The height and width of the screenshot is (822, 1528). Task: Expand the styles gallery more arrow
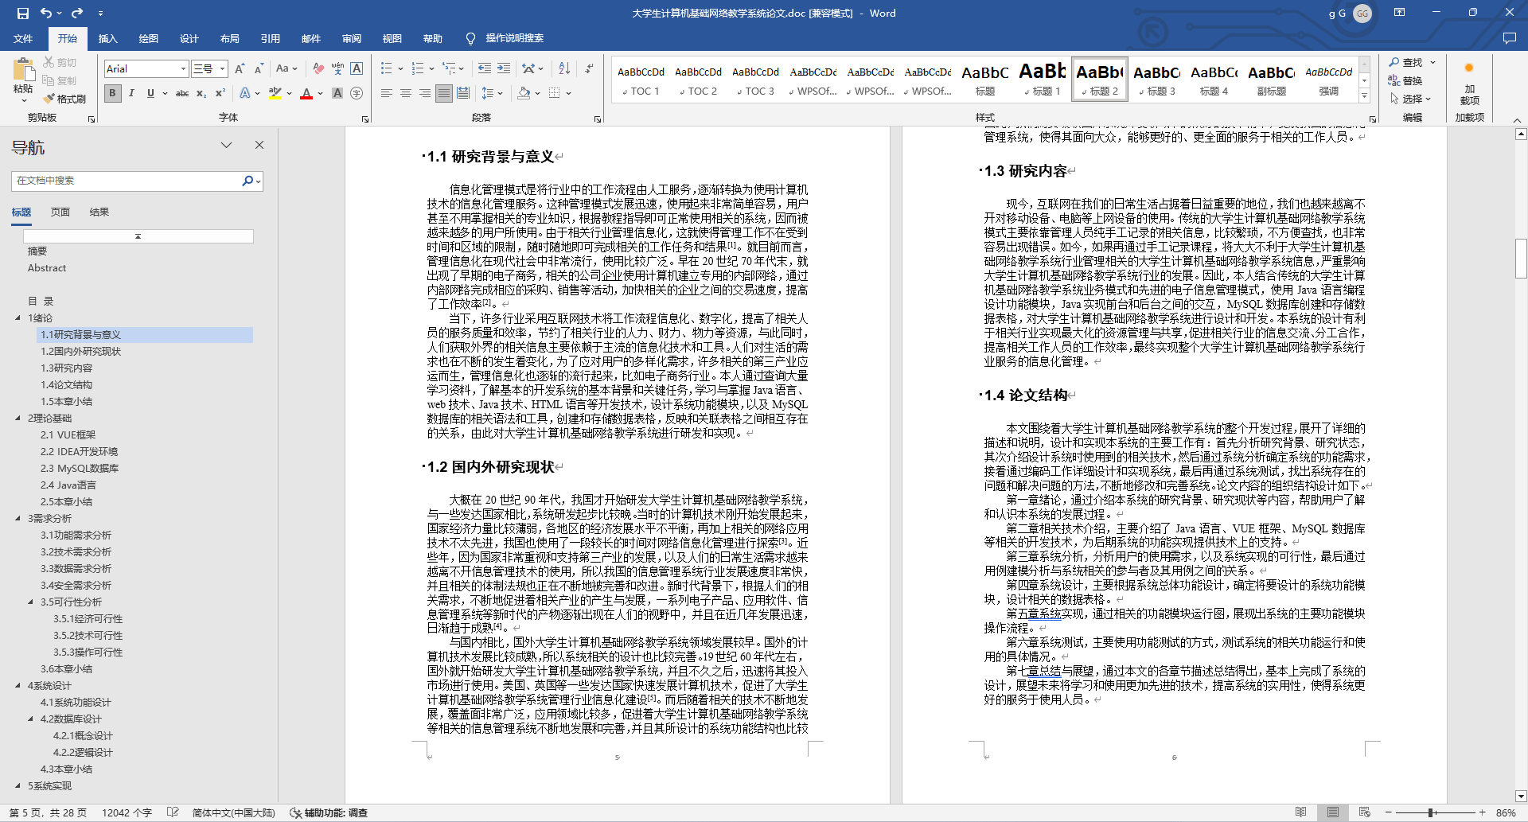[1364, 96]
